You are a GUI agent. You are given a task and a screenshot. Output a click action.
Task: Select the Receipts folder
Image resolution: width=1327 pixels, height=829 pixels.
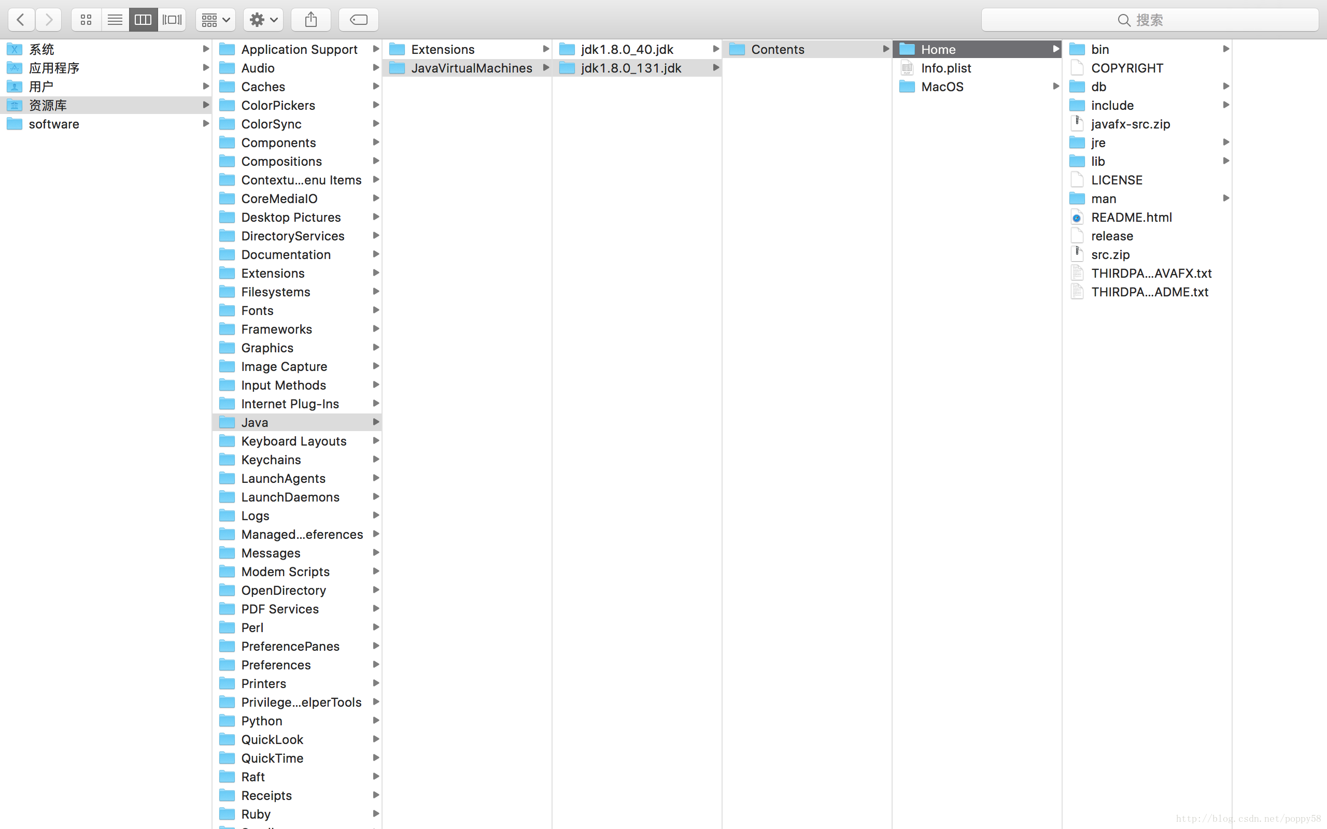297,795
